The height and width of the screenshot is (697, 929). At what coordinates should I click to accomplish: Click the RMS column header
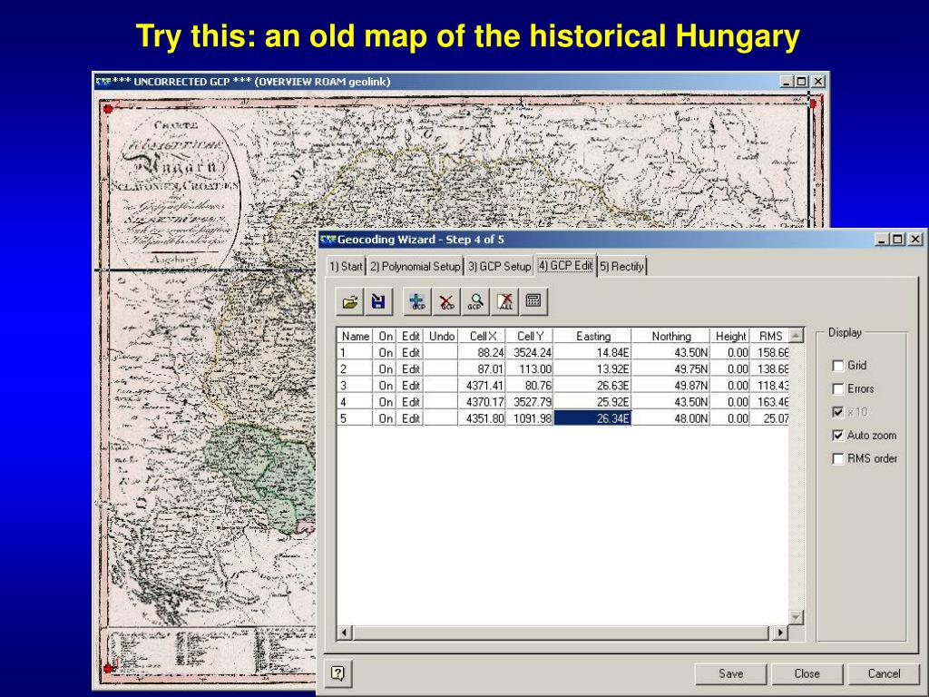pyautogui.click(x=769, y=336)
